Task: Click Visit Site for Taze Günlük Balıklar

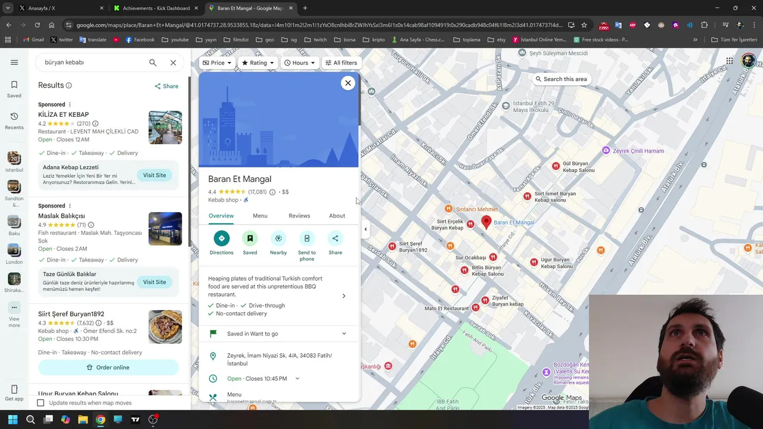Action: [x=154, y=282]
